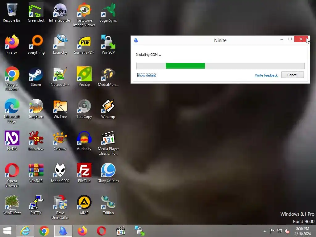This screenshot has width=316, height=237.
Task: Select the MediaMonkey desktop shortcut
Action: [108, 77]
